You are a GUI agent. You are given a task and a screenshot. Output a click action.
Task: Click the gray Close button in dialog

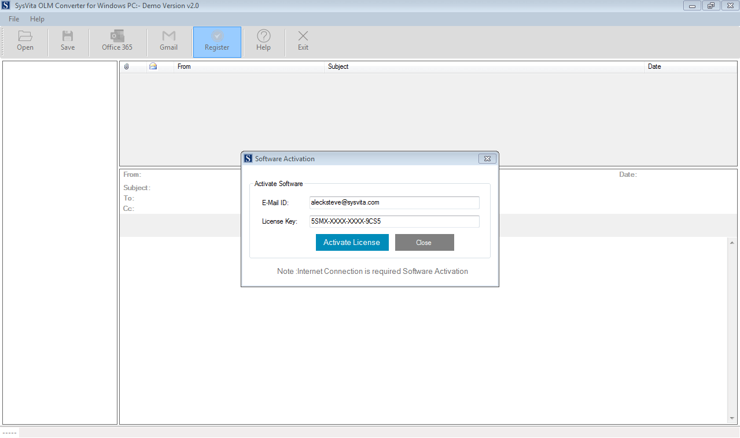pyautogui.click(x=424, y=242)
